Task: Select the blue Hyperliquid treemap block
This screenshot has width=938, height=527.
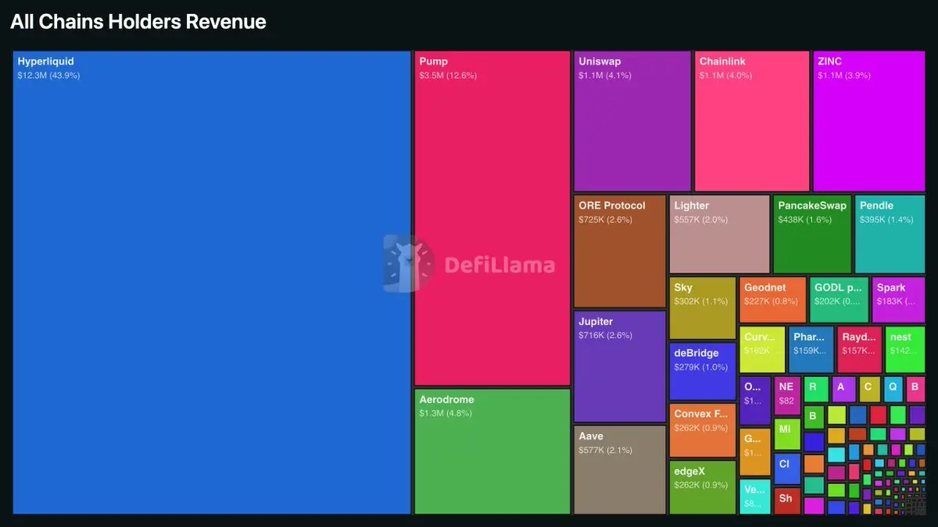Action: 212,283
